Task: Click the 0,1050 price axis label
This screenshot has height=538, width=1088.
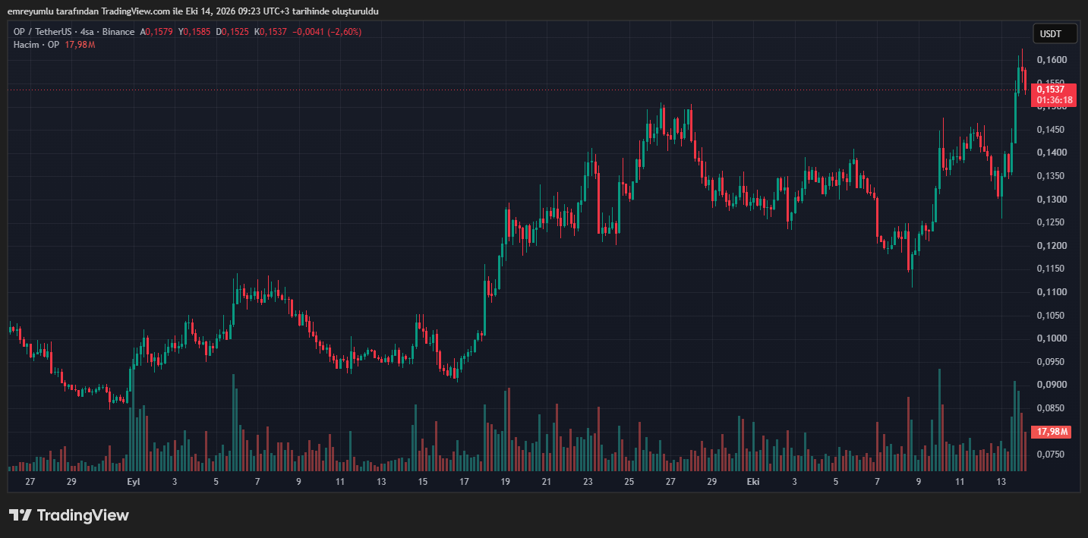Action: [x=1050, y=316]
